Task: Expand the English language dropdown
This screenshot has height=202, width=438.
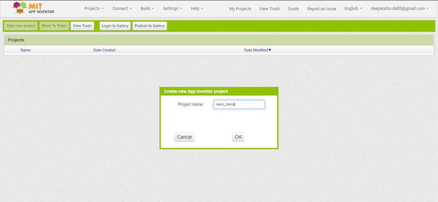Action: pos(353,9)
